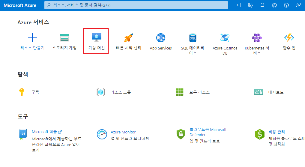Click the plus icon for 리소스 만들기
This screenshot has height=167, width=305.
tap(32, 38)
